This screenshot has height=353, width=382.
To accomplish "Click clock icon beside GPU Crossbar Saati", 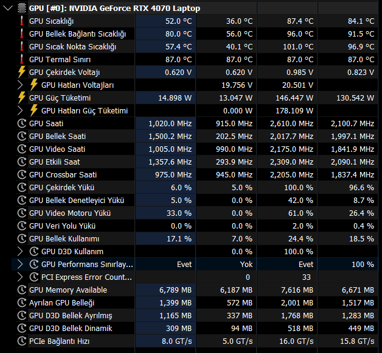I will [x=22, y=175].
